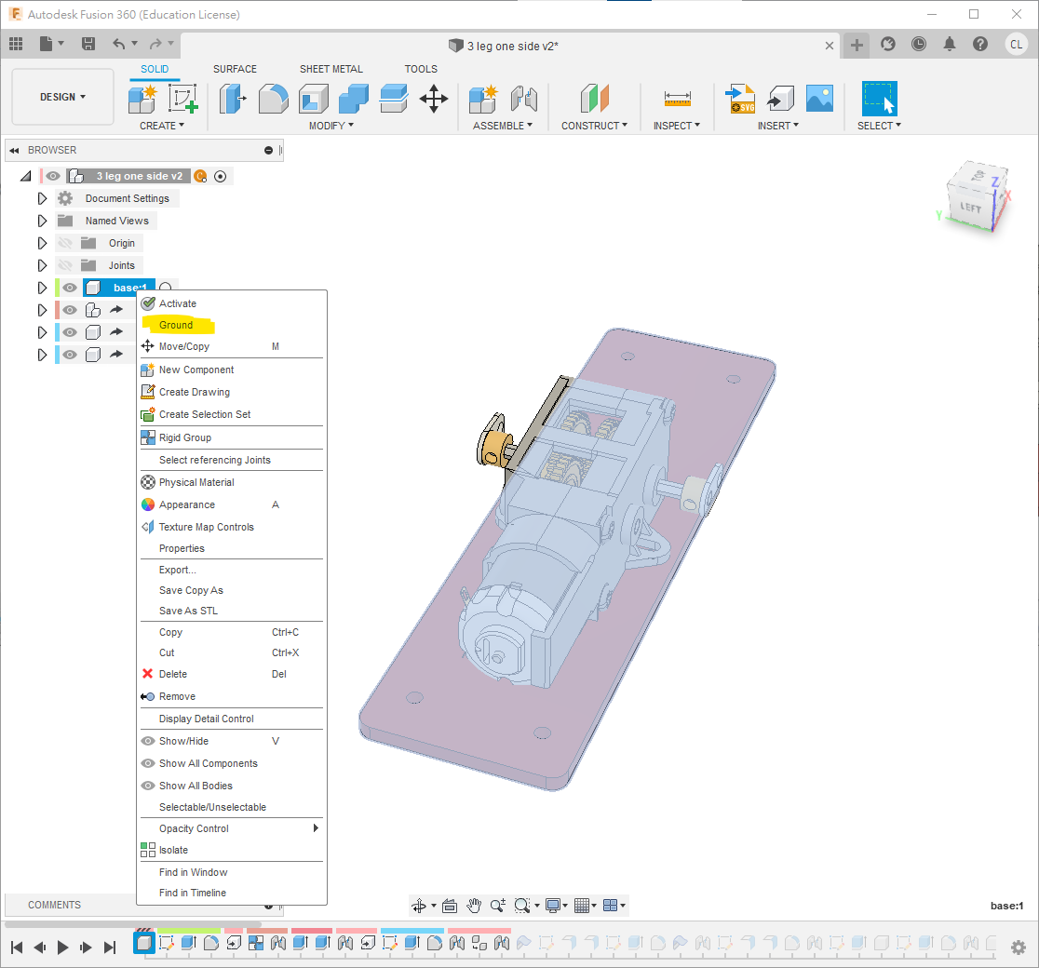The width and height of the screenshot is (1039, 968).
Task: Open the Job Status clock icon
Action: (919, 44)
